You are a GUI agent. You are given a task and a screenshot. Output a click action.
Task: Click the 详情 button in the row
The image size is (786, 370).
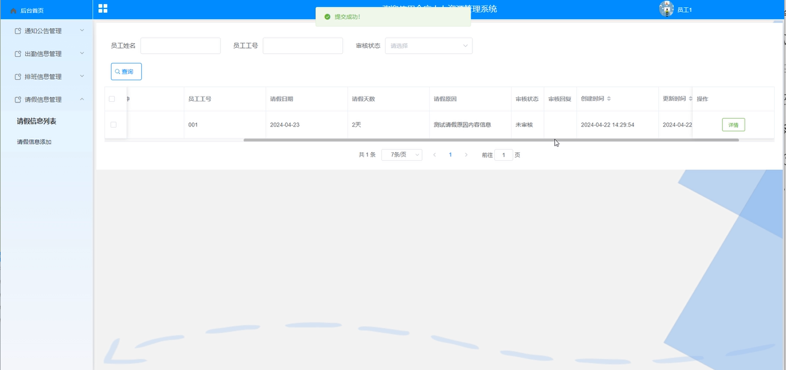click(733, 125)
